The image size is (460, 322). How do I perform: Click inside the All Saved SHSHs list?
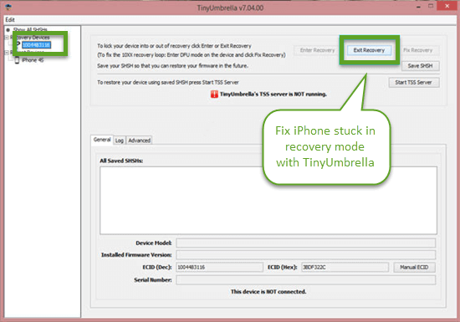pyautogui.click(x=268, y=201)
